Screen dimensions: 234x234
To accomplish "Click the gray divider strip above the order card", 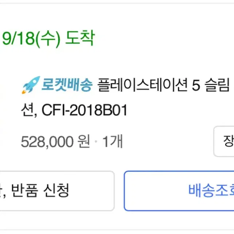I will (117, 1).
